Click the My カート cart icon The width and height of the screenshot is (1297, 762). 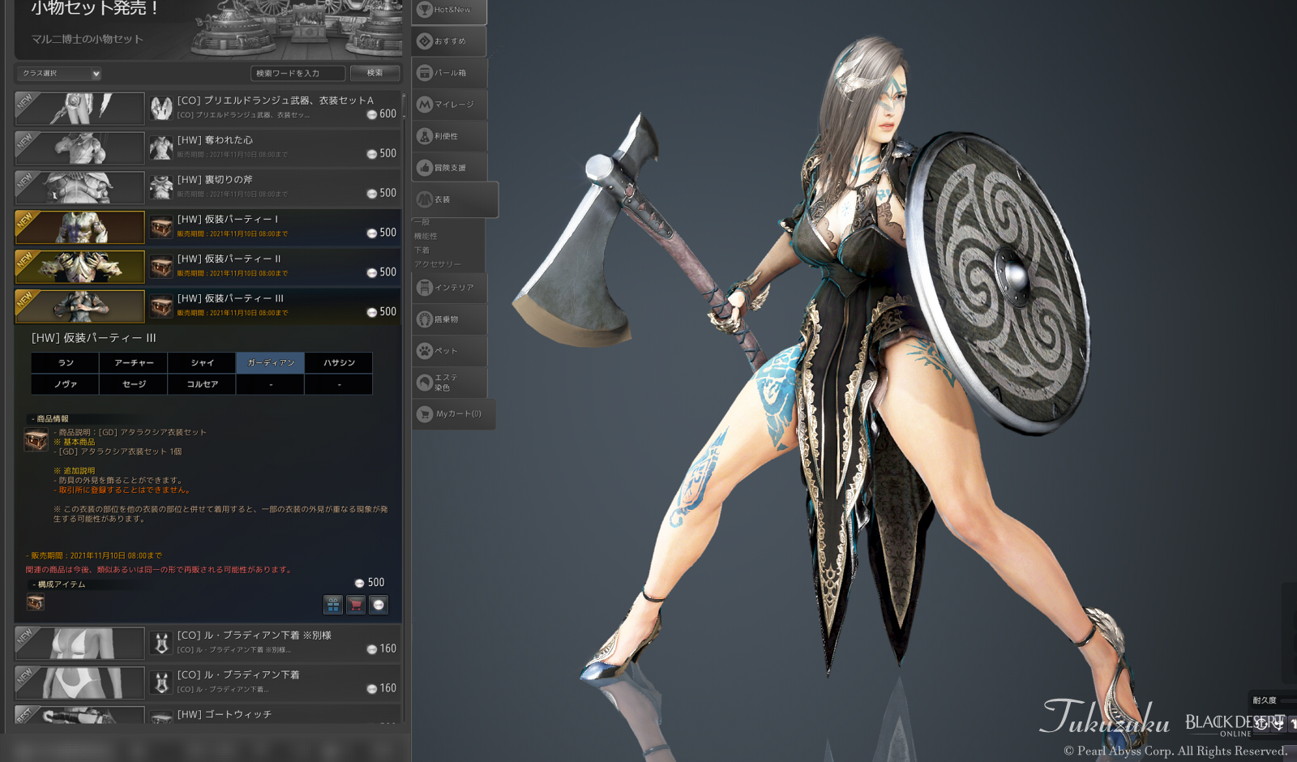425,414
